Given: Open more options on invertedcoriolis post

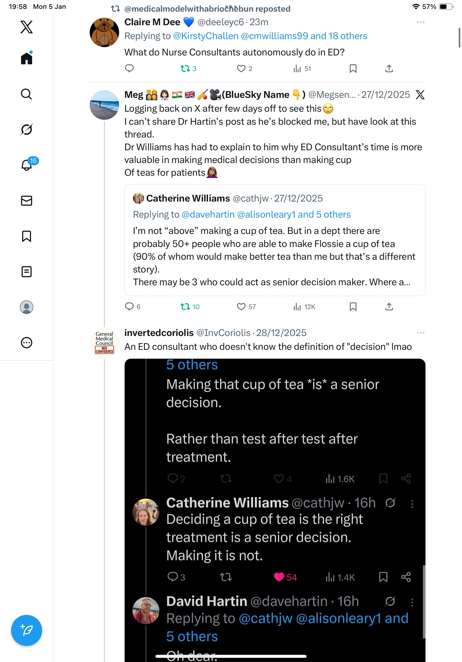Looking at the screenshot, I should tap(420, 333).
